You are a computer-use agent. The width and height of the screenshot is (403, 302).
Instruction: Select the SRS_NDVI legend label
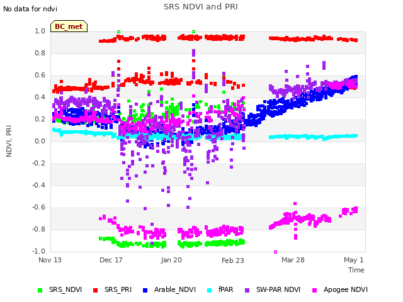pos(65,289)
